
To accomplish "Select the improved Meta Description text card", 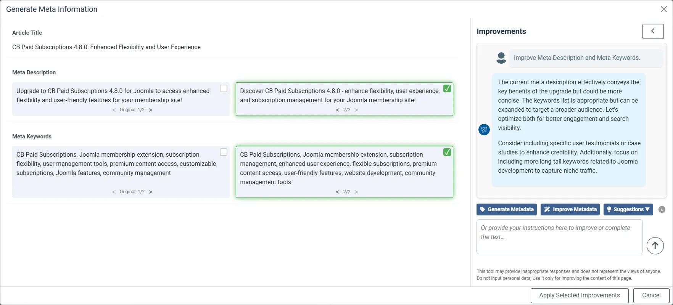I will click(x=345, y=99).
